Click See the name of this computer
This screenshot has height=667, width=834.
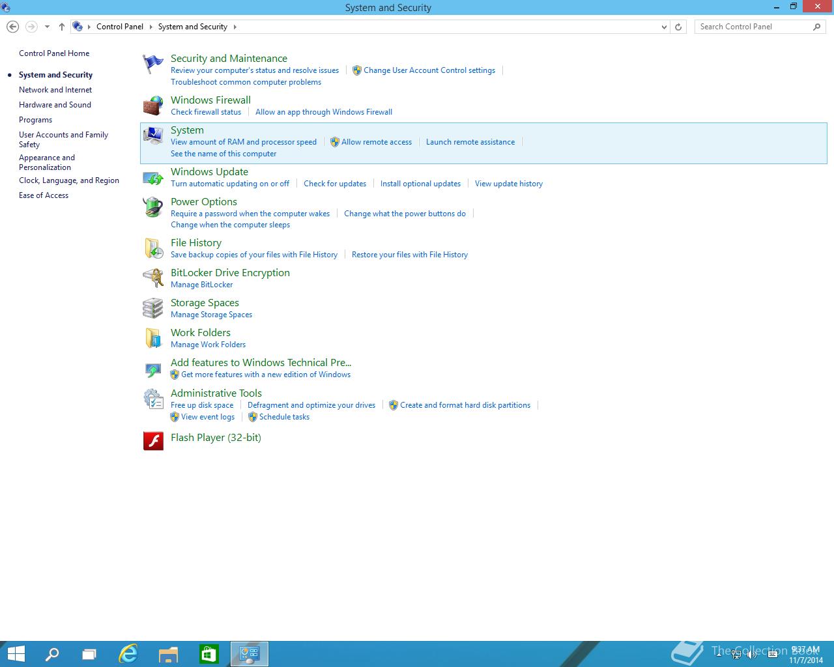223,154
